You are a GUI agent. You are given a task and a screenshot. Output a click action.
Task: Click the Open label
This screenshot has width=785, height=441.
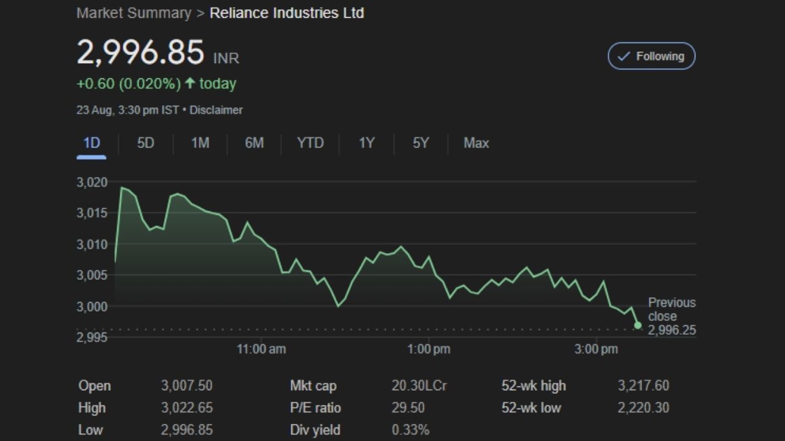(x=94, y=386)
